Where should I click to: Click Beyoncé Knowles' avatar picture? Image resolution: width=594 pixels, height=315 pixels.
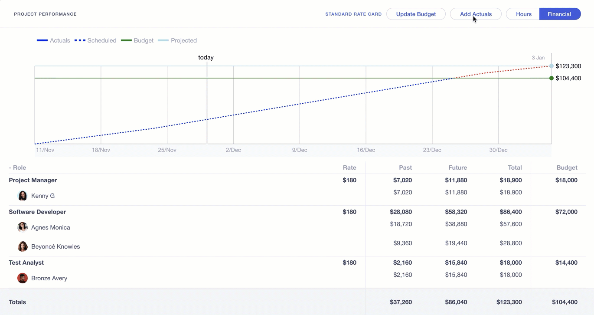(23, 246)
